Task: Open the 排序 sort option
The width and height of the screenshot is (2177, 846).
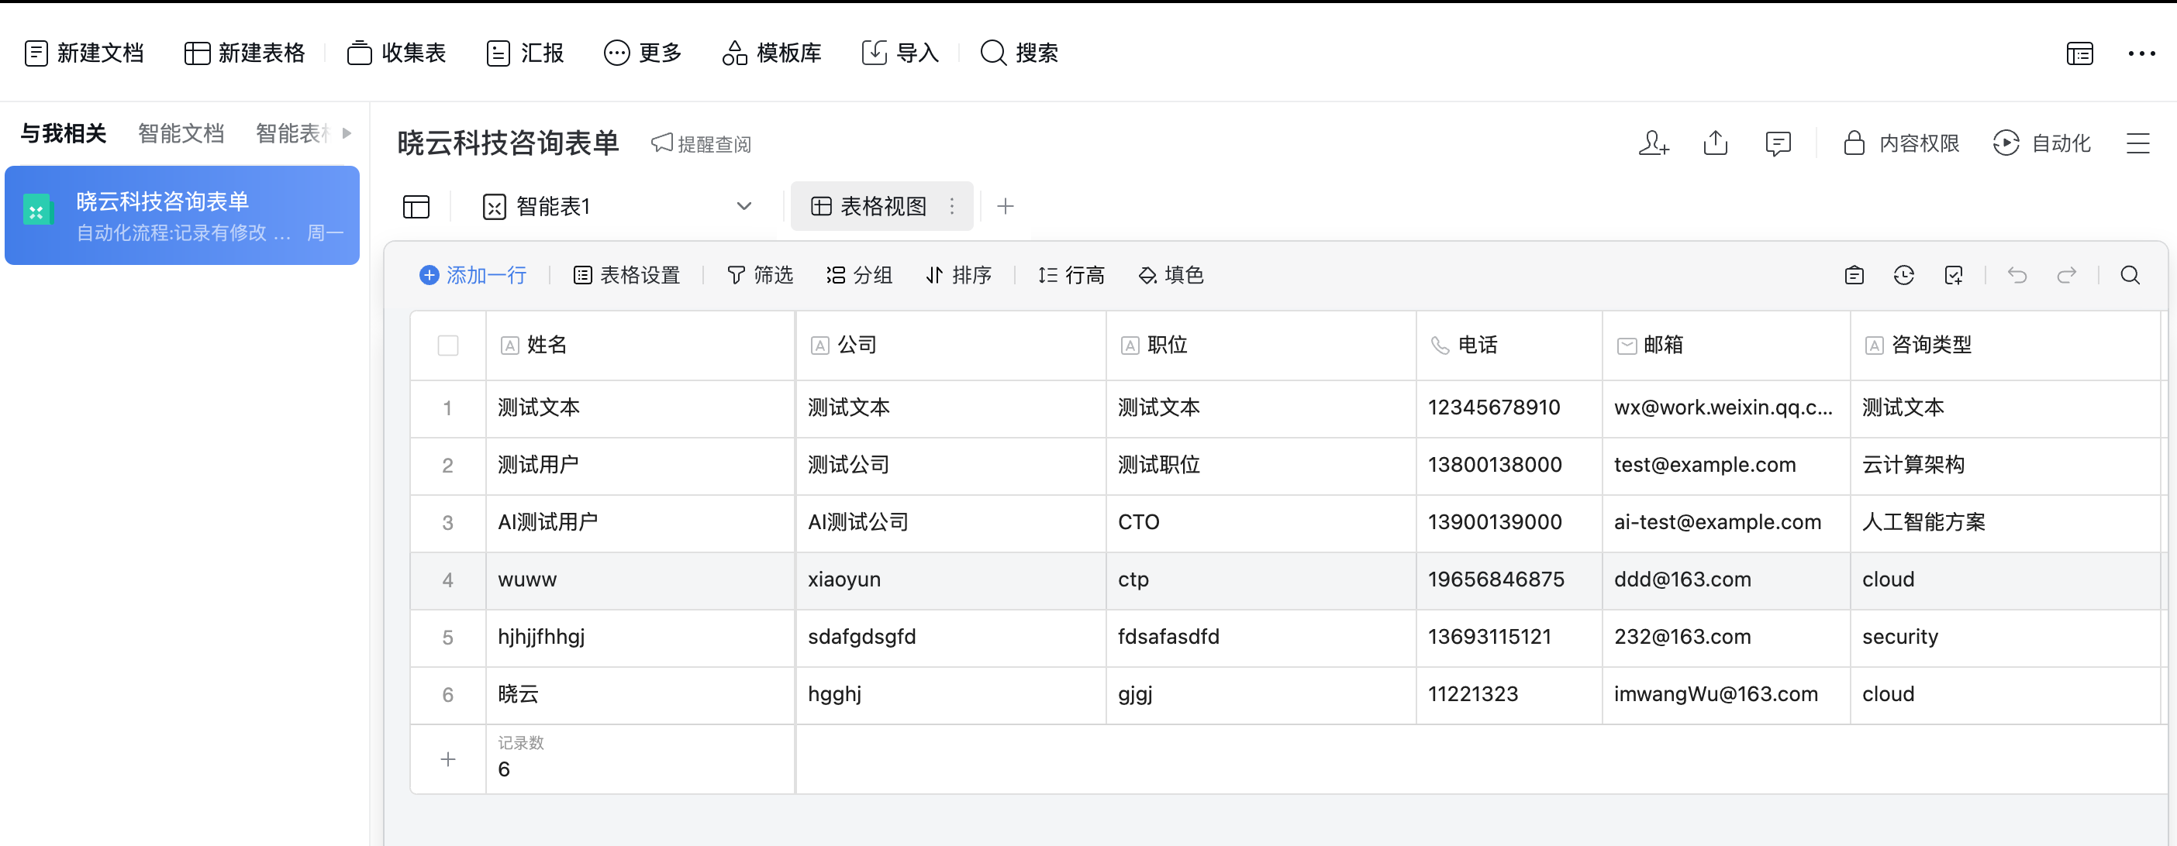Action: 958,275
